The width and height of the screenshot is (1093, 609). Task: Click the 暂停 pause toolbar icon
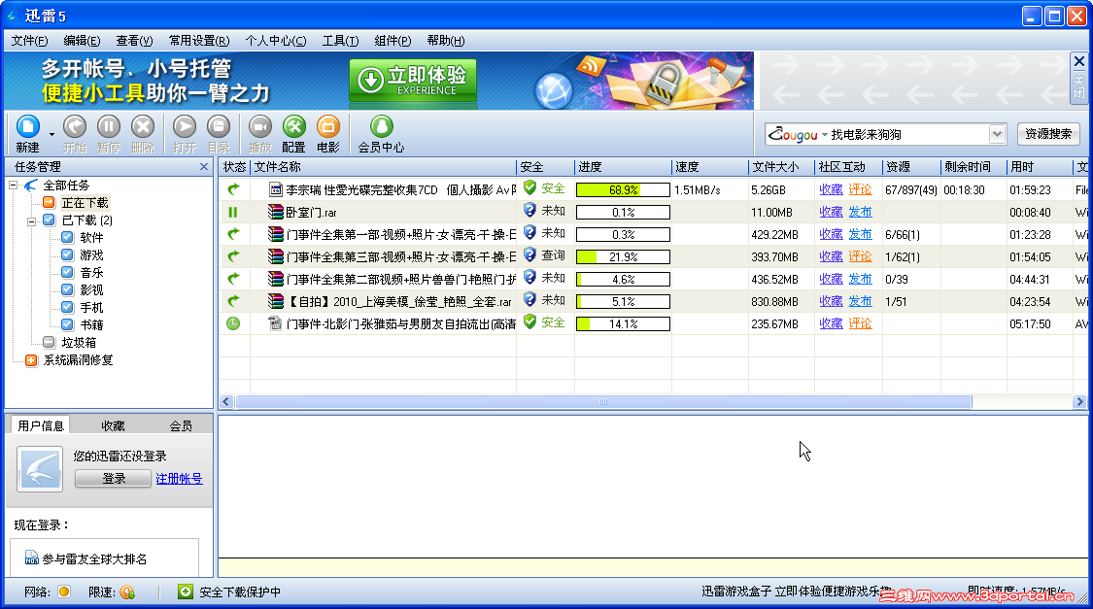(x=108, y=127)
